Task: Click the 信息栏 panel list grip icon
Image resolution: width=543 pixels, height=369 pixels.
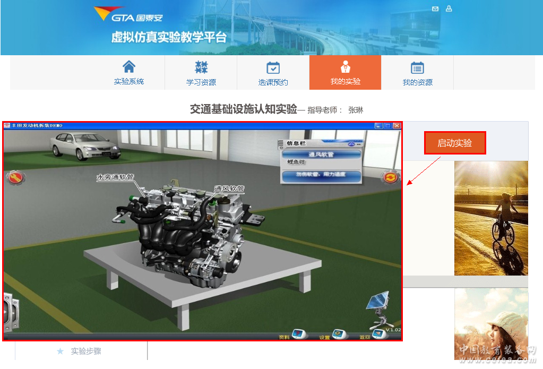Action: coord(281,143)
